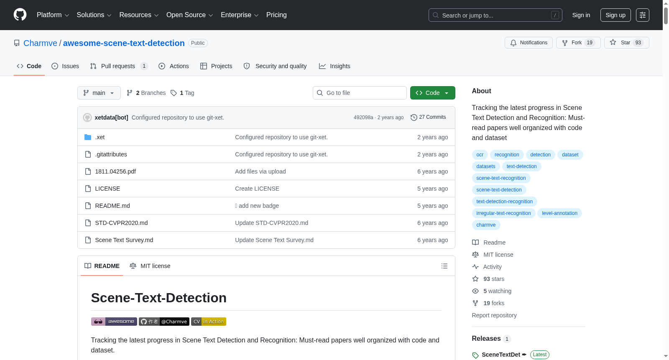Image resolution: width=669 pixels, height=360 pixels.
Task: Switch to the Insights tab
Action: click(x=334, y=66)
